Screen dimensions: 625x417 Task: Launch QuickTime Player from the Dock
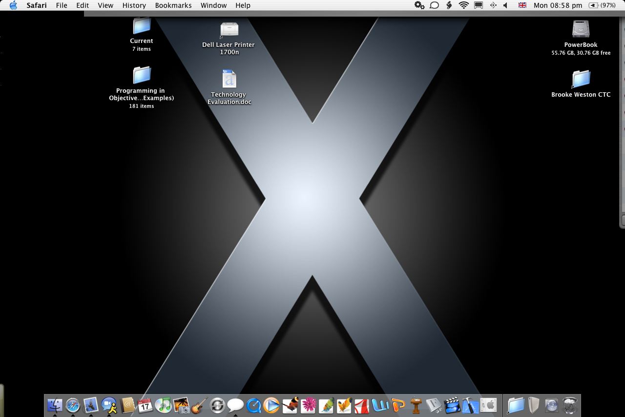[x=253, y=405]
